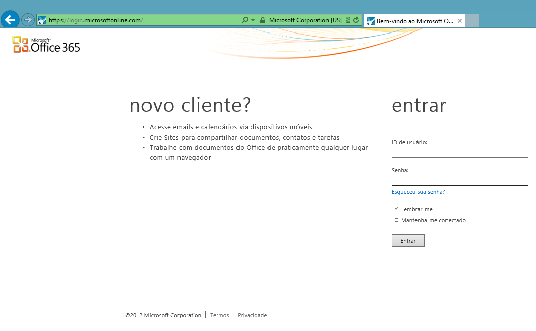Open a new tab with blank tab button
The height and width of the screenshot is (331, 536).
472,21
